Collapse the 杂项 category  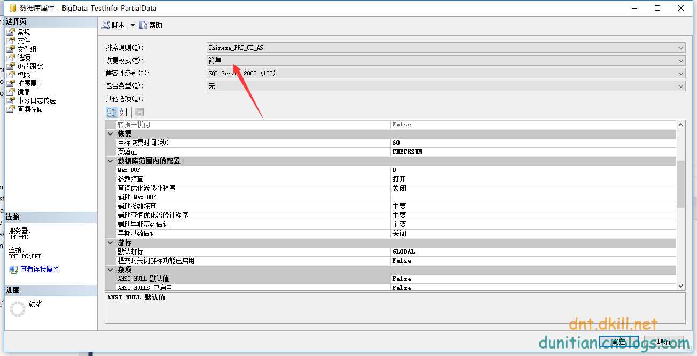111,270
